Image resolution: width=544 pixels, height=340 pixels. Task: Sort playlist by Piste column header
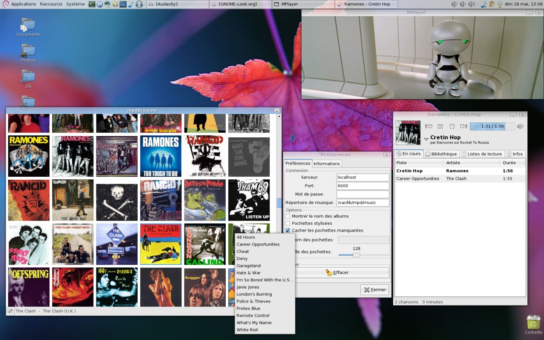pyautogui.click(x=419, y=163)
